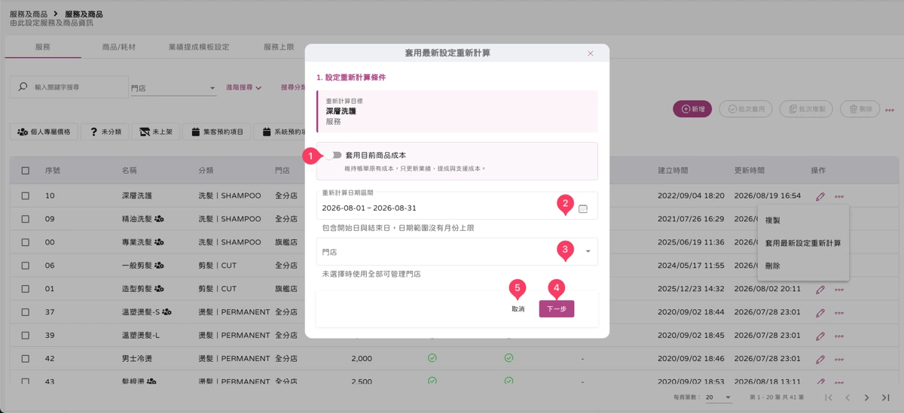This screenshot has width=904, height=413.
Task: Click the pencil edit icon for 溫塑燙髮-L row
Action: pos(820,336)
